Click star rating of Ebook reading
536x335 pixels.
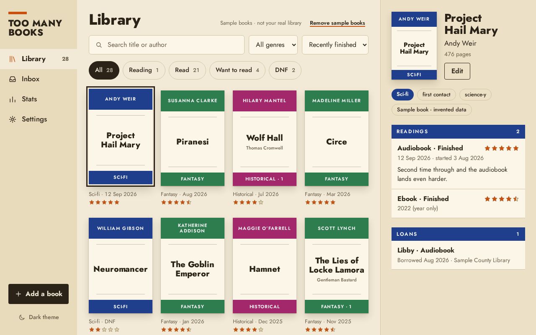click(502, 199)
